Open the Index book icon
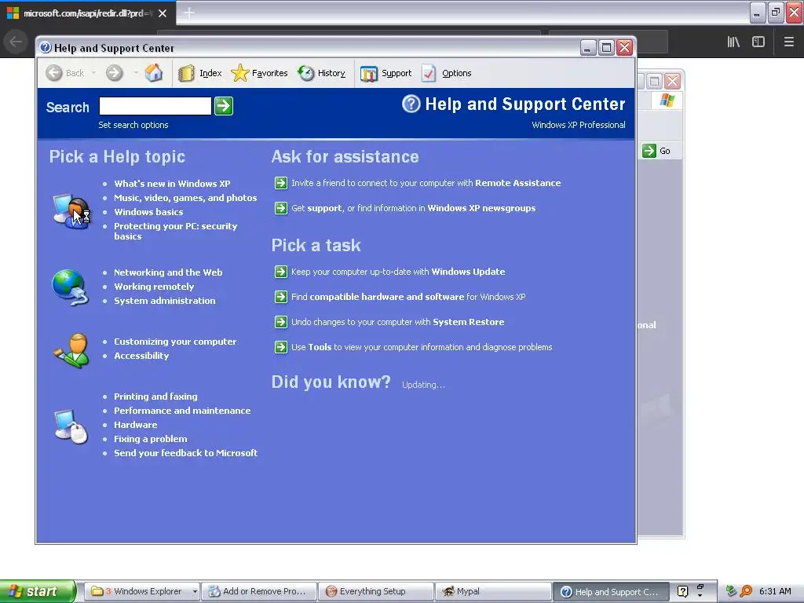804x603 pixels. [185, 73]
